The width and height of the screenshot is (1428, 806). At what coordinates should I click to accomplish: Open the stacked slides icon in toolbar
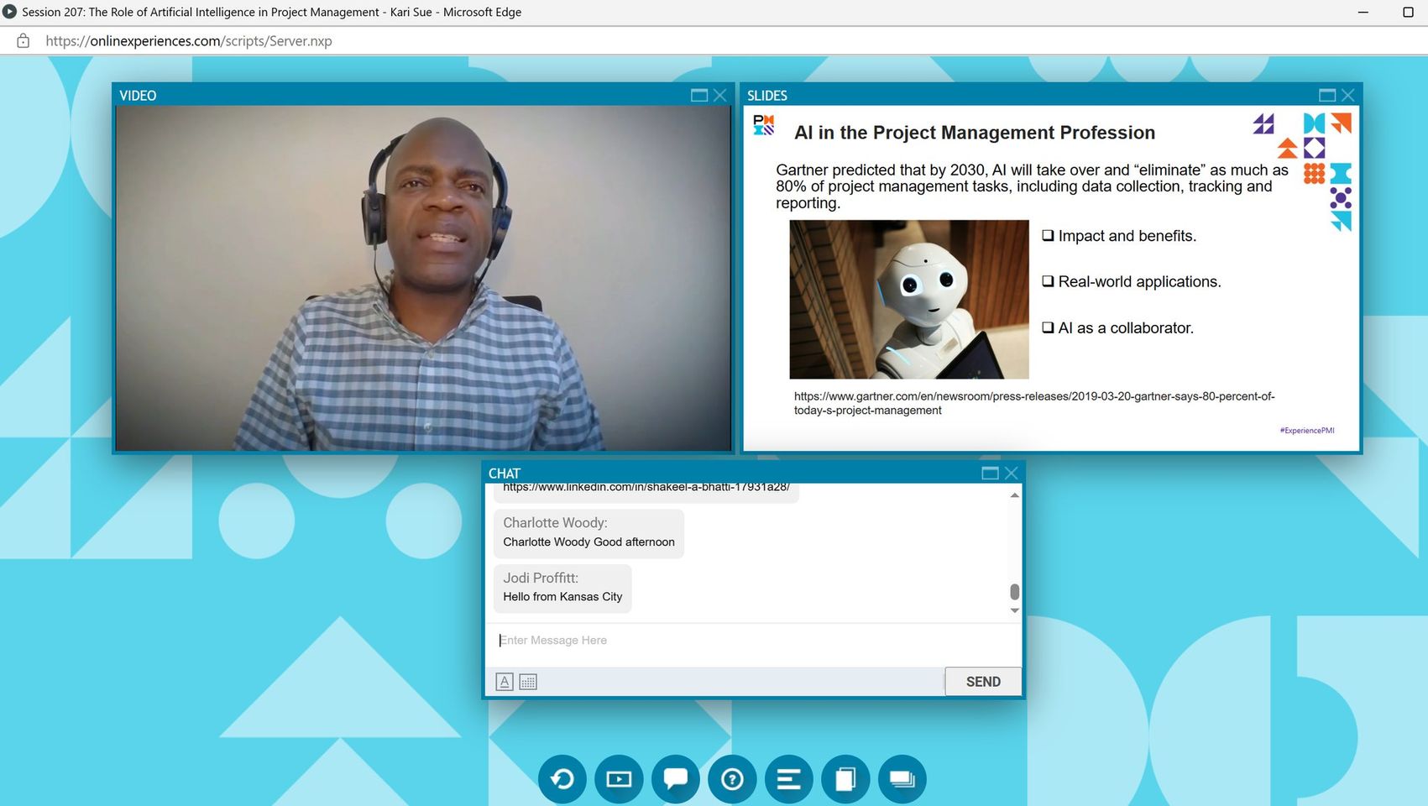pyautogui.click(x=902, y=779)
